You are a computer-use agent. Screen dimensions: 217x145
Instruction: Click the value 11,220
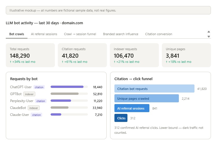click(x=98, y=101)
